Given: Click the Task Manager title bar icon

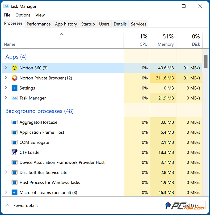Looking at the screenshot, I should pyautogui.click(x=6, y=6).
